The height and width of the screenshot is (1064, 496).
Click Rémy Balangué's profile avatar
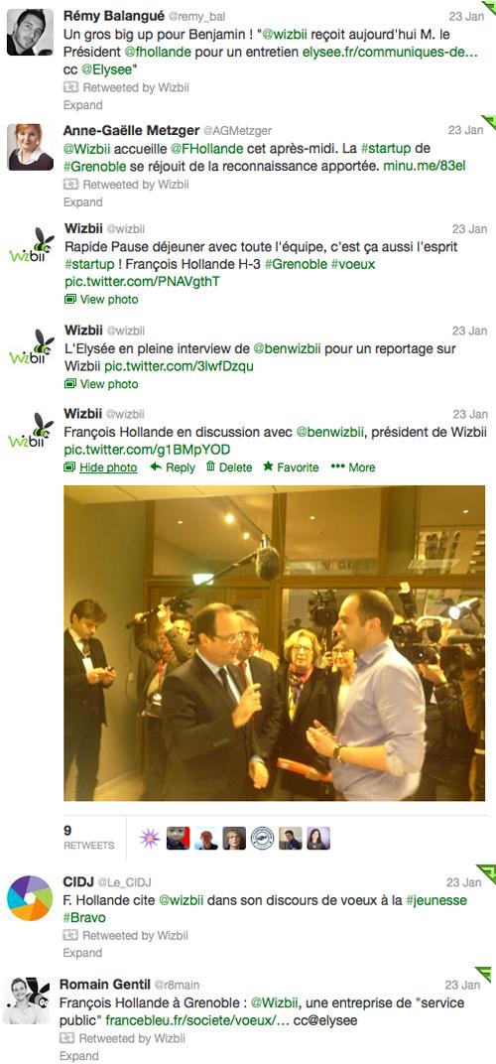coord(31,32)
